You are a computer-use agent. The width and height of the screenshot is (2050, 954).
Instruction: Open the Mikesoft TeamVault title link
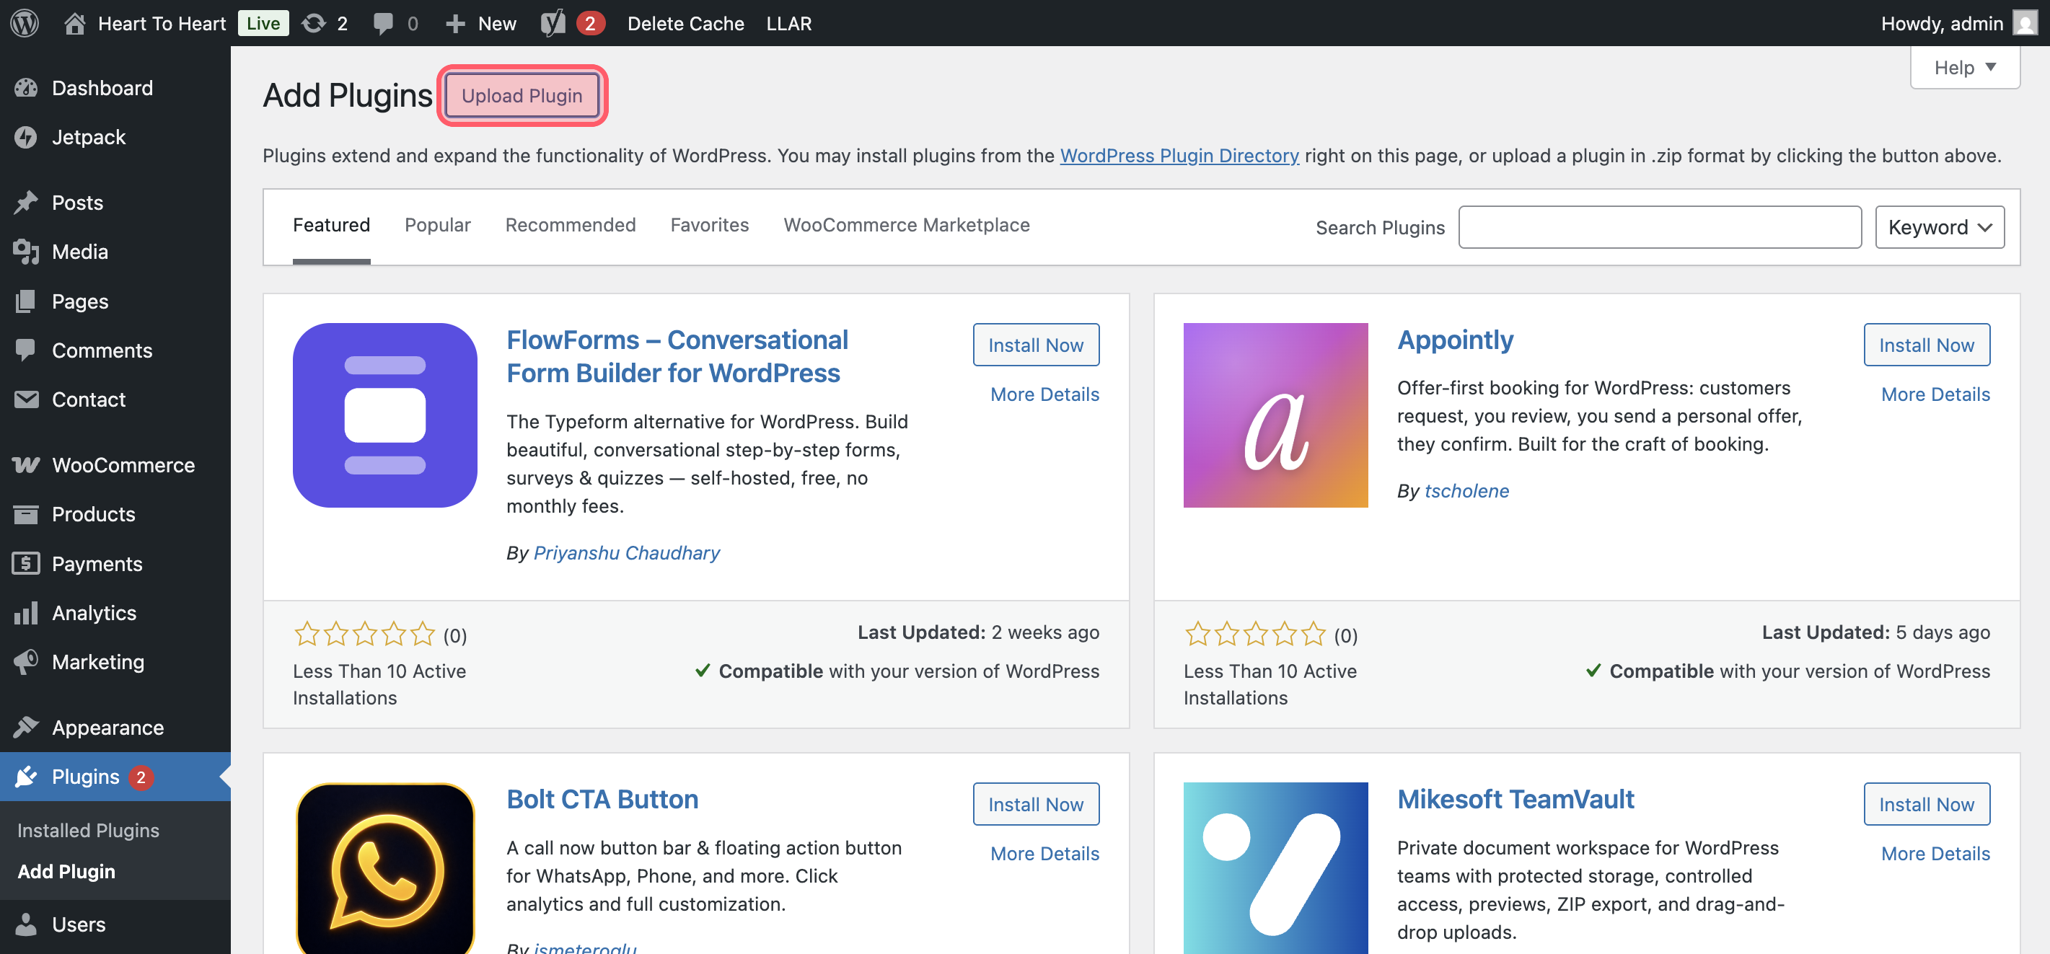coord(1516,799)
